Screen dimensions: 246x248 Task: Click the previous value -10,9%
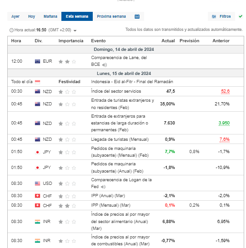pos(222,168)
